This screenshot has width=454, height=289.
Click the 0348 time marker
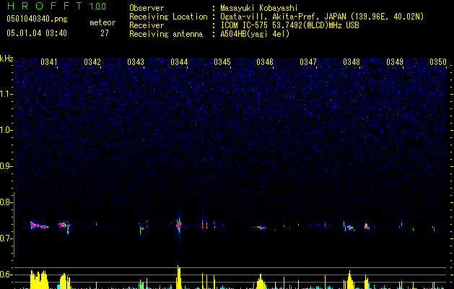352,62
